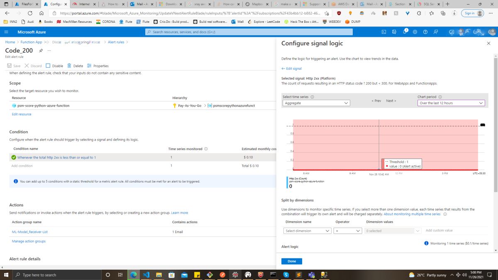The image size is (498, 280).
Task: Click Edit resource link
Action: (22, 114)
